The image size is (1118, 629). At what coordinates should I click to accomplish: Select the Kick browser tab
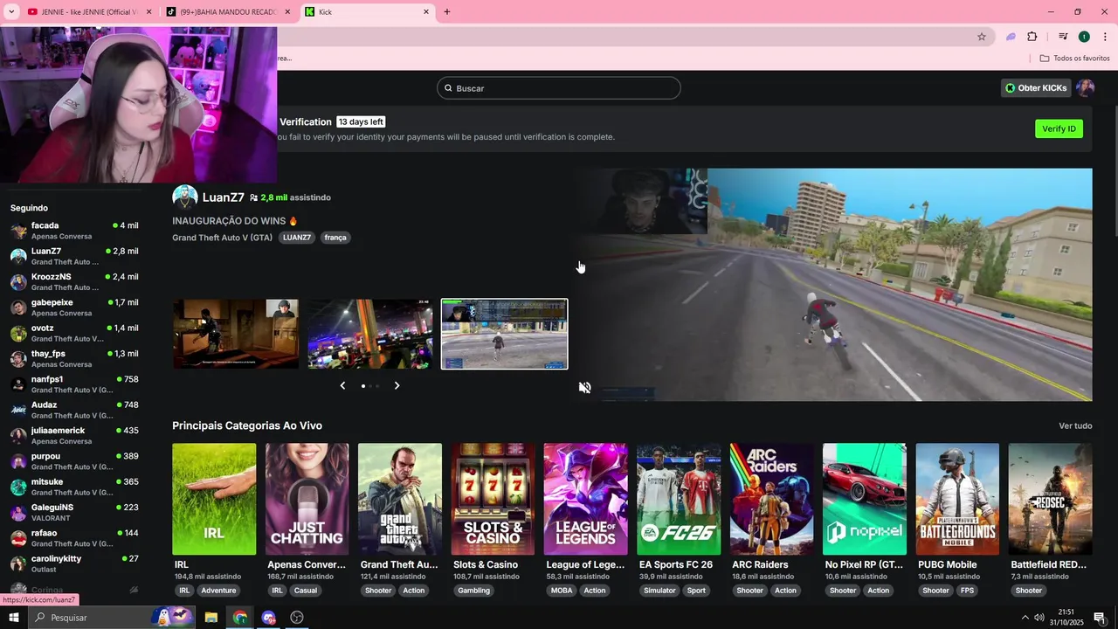(367, 12)
